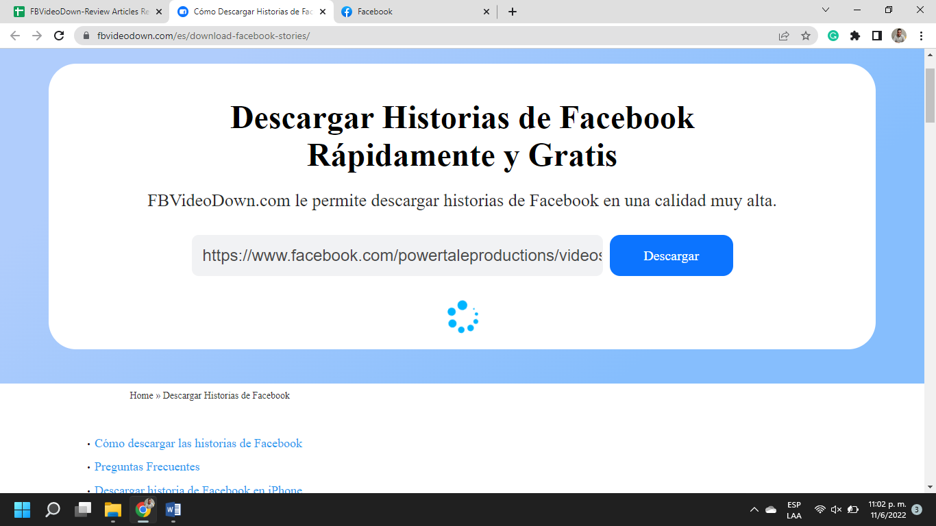Open File Explorer from the taskbar
This screenshot has width=936, height=526.
click(x=112, y=510)
